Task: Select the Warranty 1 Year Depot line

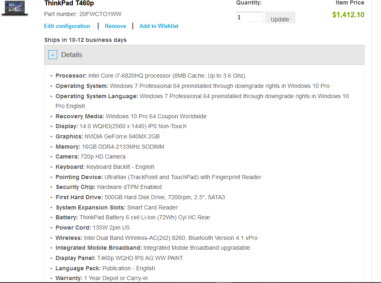Action: coord(102,278)
